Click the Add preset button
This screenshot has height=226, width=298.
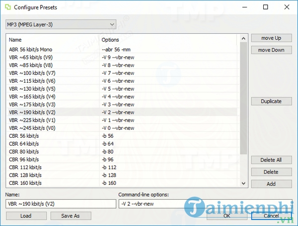pos(271,184)
